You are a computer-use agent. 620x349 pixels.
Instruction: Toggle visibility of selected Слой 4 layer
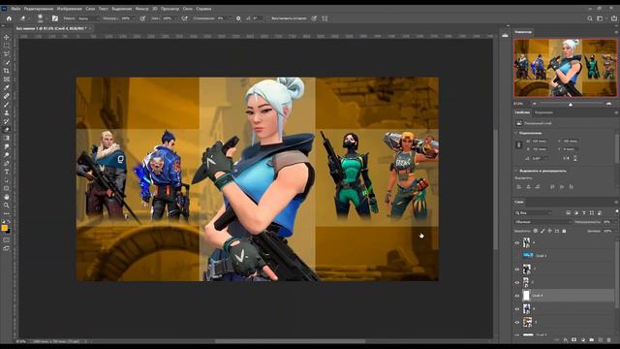[516, 296]
